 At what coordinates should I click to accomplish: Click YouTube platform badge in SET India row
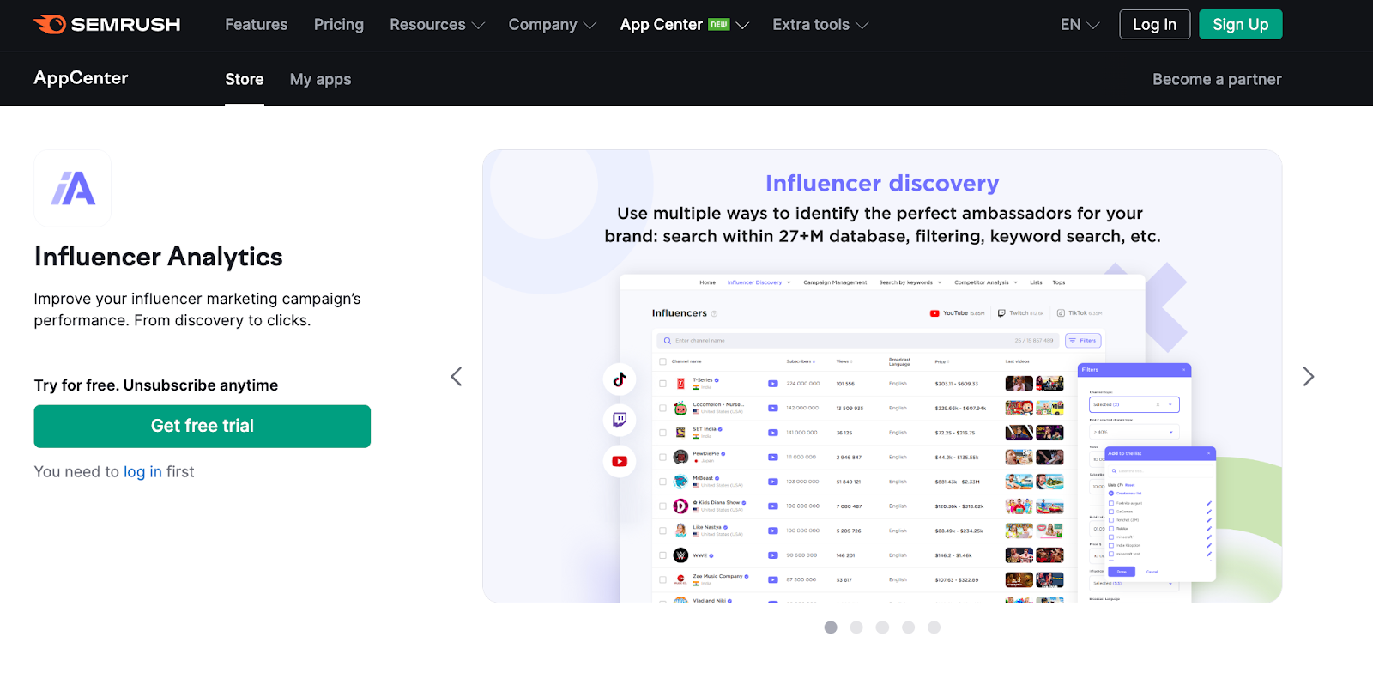click(773, 433)
